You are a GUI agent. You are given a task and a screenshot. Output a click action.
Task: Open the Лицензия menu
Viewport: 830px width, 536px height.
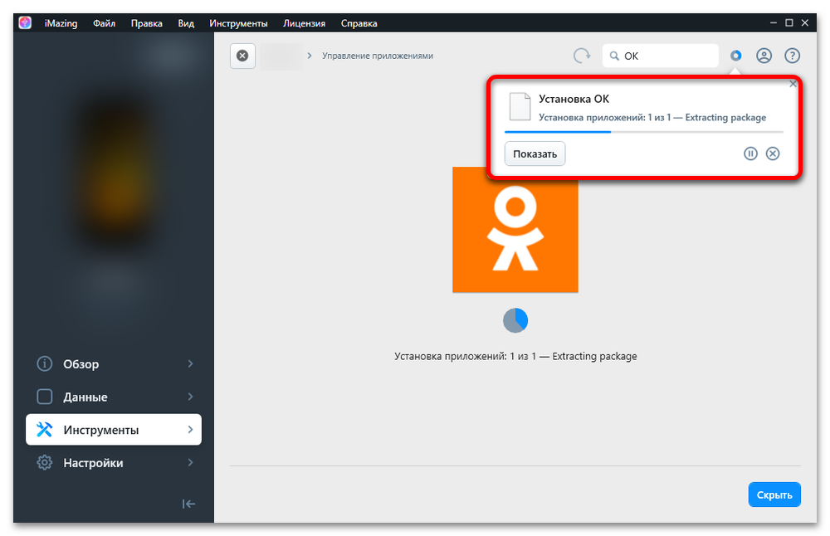[304, 23]
